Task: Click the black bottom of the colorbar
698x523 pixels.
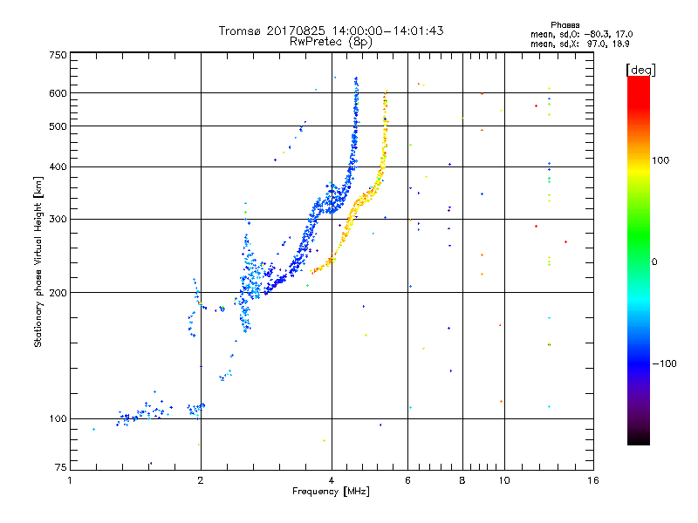Action: pos(639,438)
